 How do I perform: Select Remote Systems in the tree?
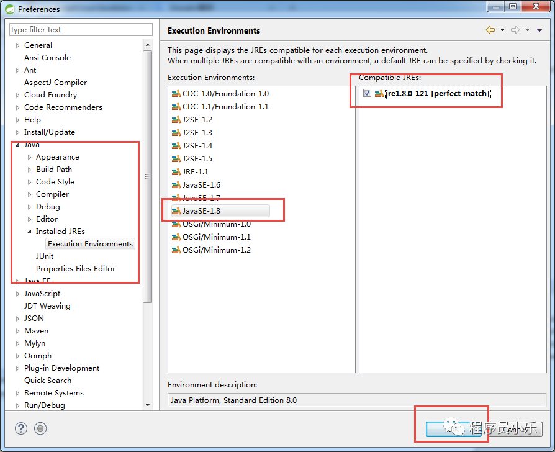(x=54, y=393)
